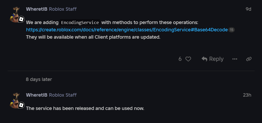
Task: Reply to the EncodingService announcement post
Action: coord(212,59)
